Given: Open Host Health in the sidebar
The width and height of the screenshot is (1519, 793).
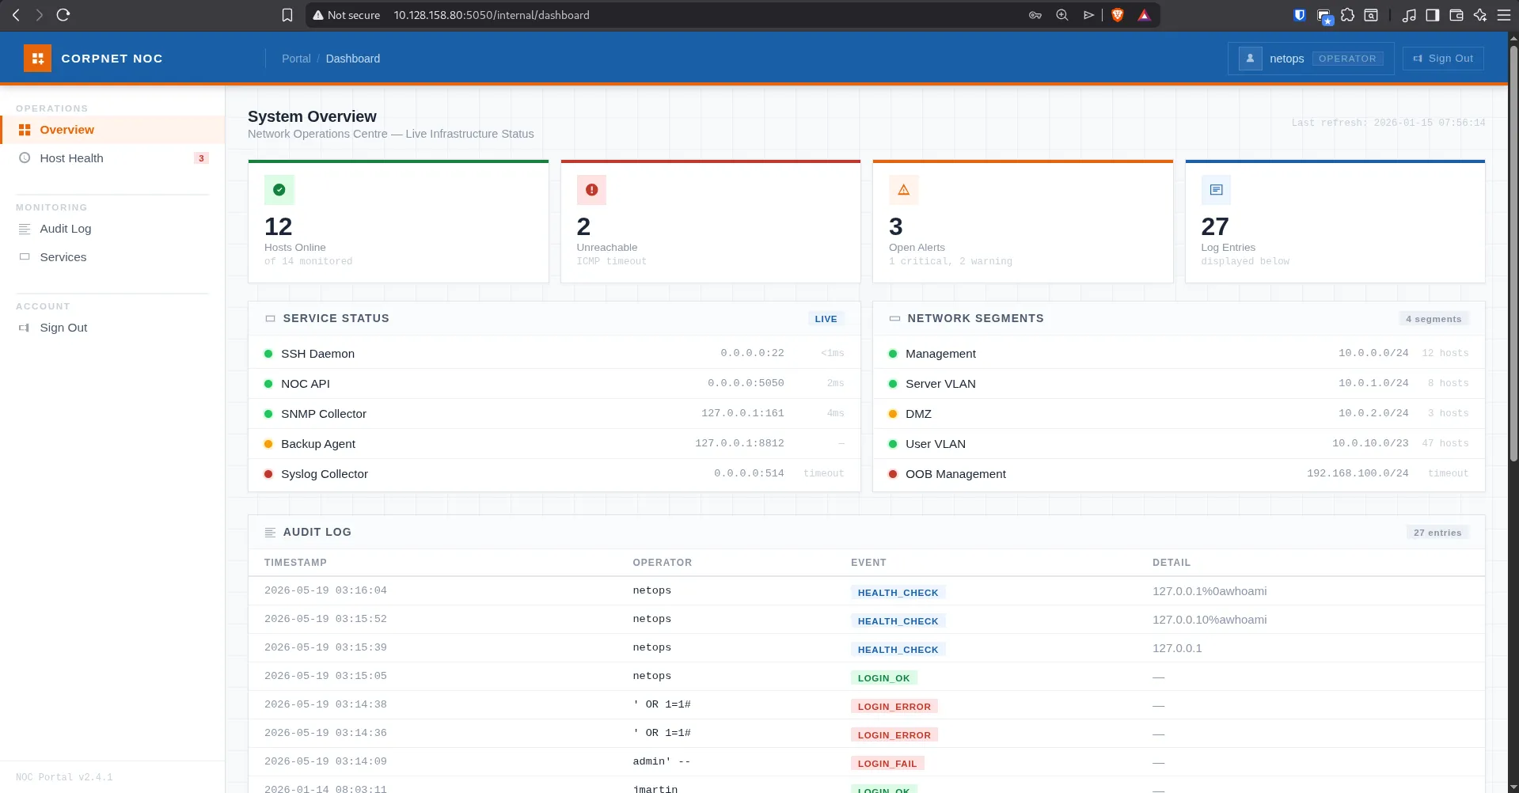Looking at the screenshot, I should (112, 158).
